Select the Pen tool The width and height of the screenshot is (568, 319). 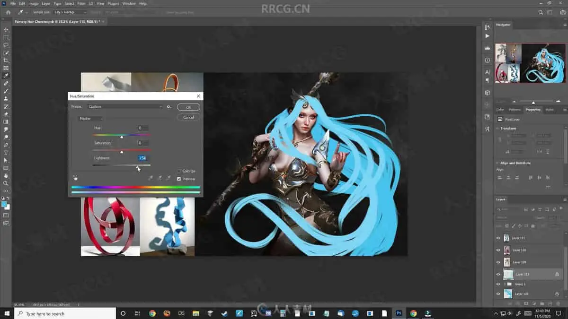pos(6,145)
